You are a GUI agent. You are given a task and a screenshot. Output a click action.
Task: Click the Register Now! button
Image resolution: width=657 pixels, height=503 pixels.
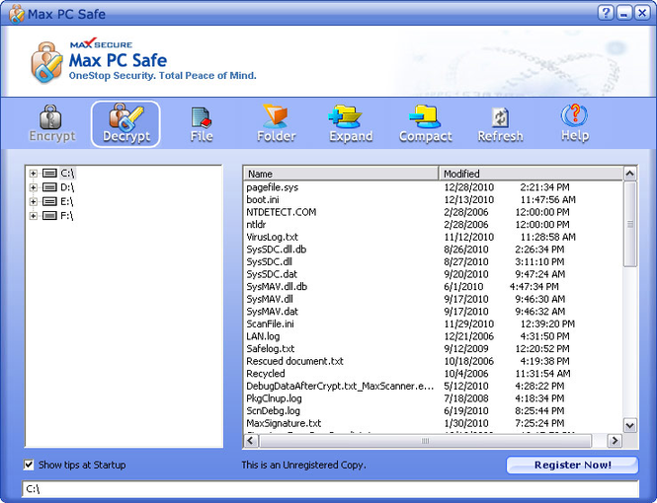click(x=572, y=465)
